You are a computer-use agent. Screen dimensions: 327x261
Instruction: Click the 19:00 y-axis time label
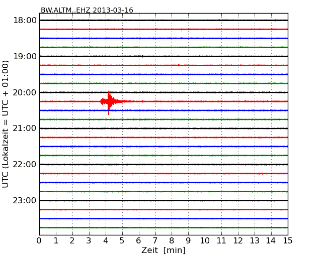25,56
